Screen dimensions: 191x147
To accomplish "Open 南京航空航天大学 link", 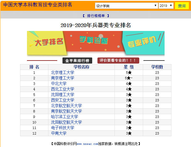I will tap(67, 111).
